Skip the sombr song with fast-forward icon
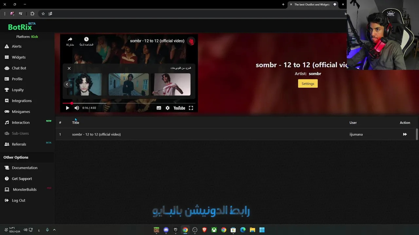 pos(405,134)
